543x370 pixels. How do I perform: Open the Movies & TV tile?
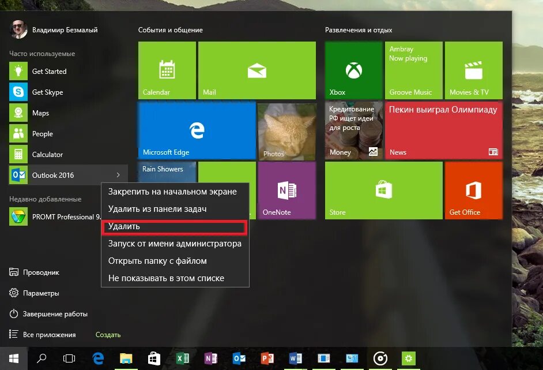pyautogui.click(x=473, y=70)
